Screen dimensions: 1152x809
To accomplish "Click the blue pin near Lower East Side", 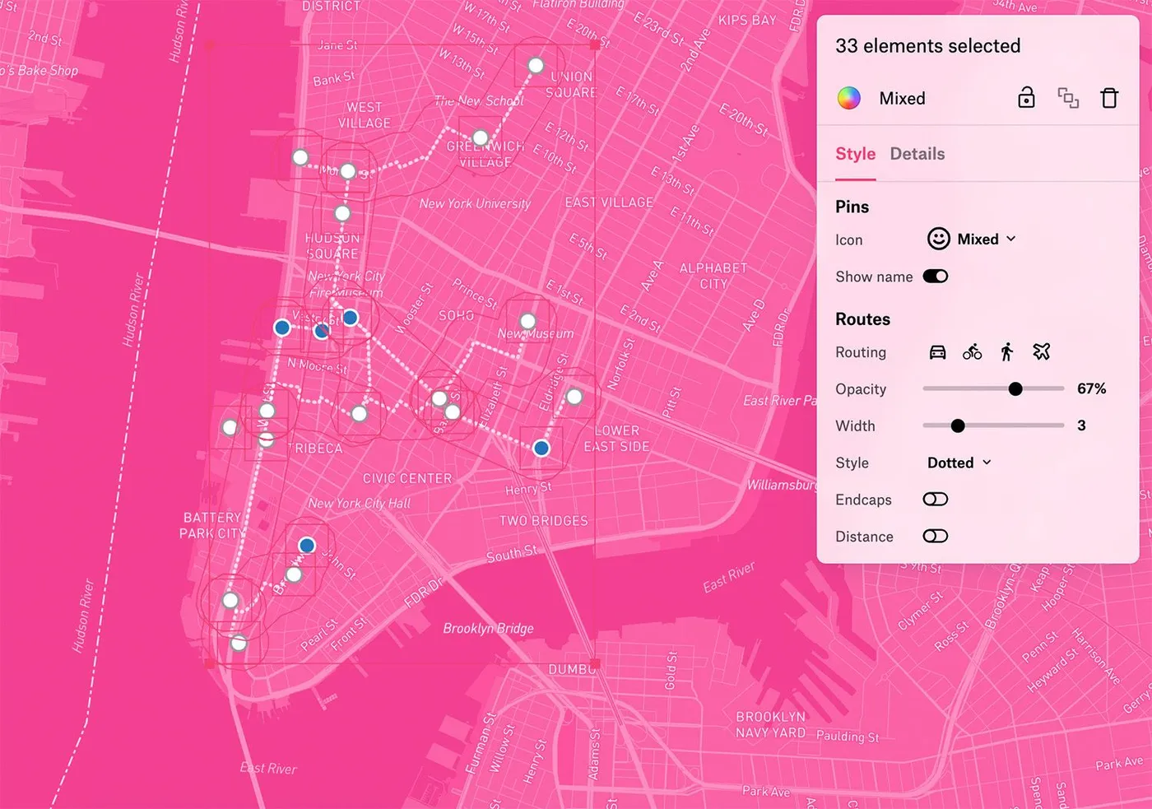I will click(x=541, y=448).
